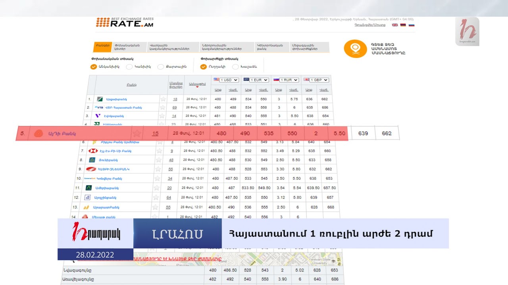Screen dimensions: 508x285
Task: Open the Բանկեր tab
Action: pos(102,47)
